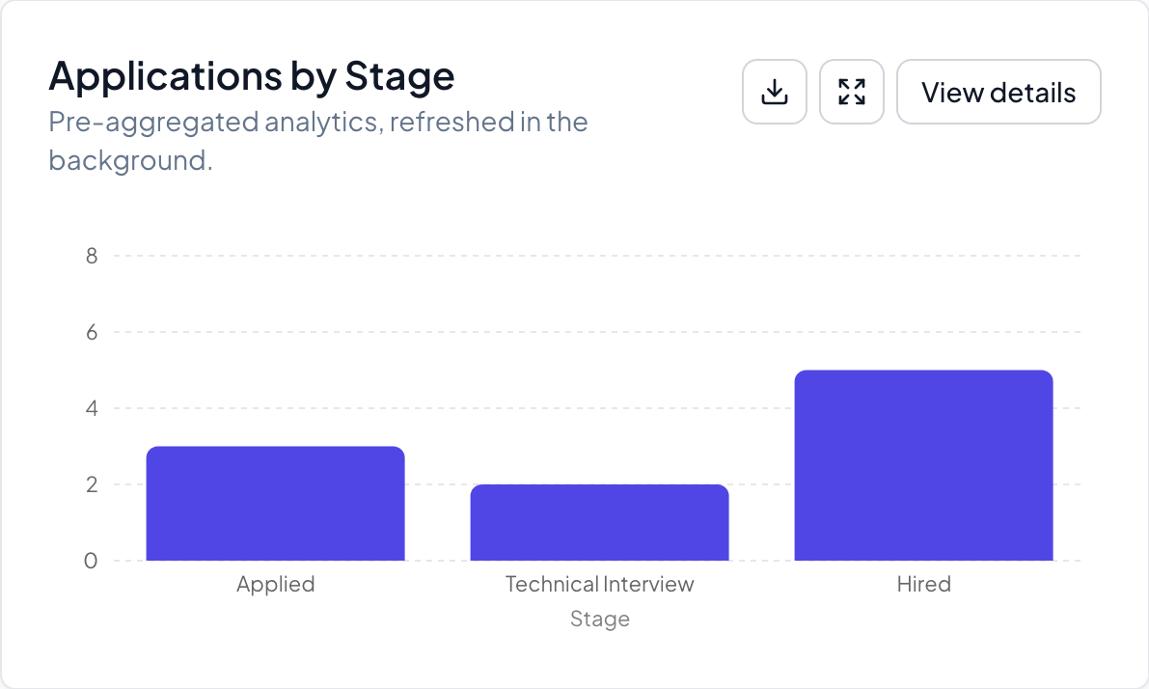Image resolution: width=1149 pixels, height=689 pixels.
Task: Click the y-axis value 8
Action: pyautogui.click(x=92, y=256)
